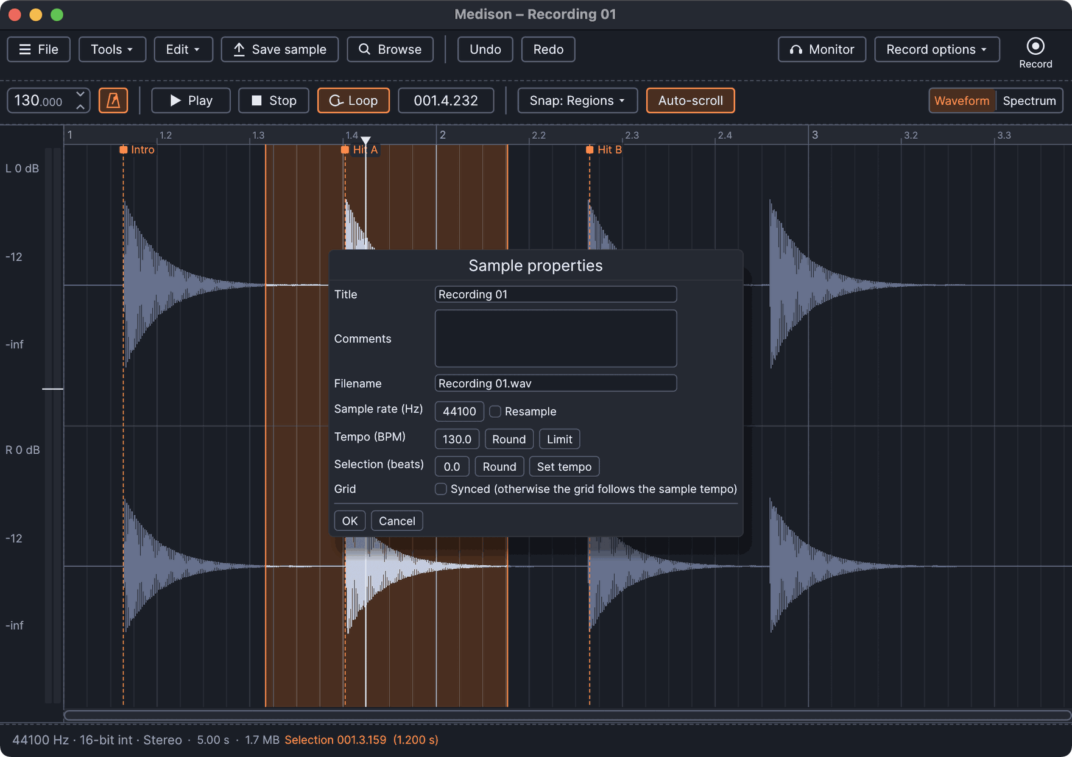The width and height of the screenshot is (1072, 757).
Task: Confirm dialog with OK
Action: pyautogui.click(x=350, y=521)
